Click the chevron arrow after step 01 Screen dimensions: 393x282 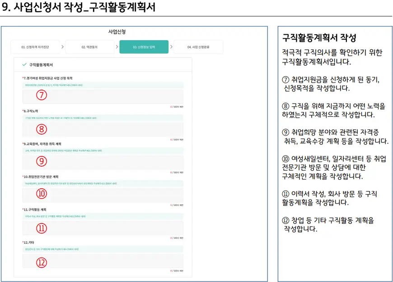pos(61,47)
